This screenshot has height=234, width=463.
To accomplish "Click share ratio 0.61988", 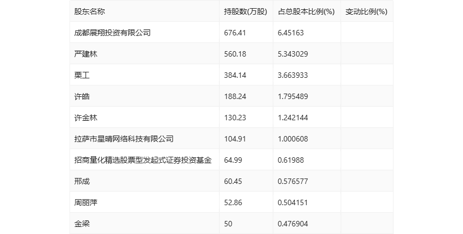I will pyautogui.click(x=290, y=160).
